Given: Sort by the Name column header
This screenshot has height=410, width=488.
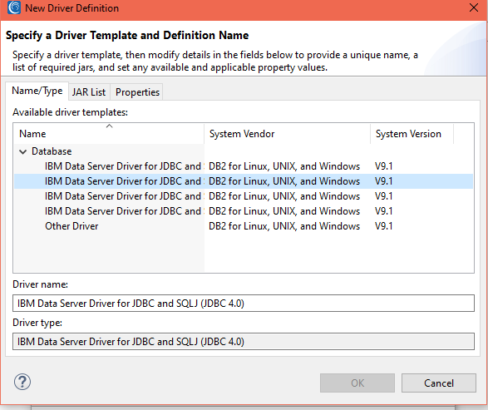Looking at the screenshot, I should point(109,134).
